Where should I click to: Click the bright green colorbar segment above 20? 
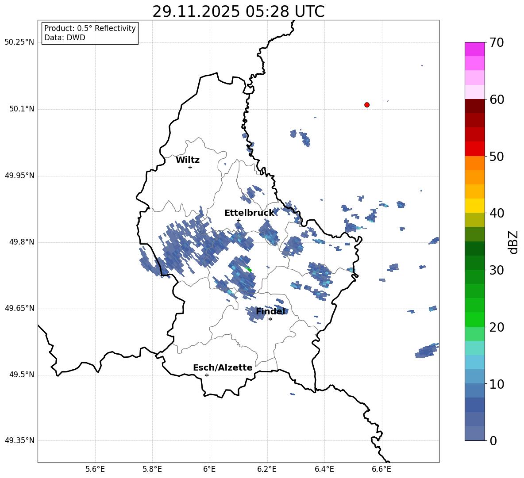tap(475, 319)
